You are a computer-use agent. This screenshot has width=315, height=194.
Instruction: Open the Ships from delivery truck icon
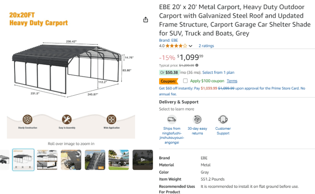coord(172,119)
